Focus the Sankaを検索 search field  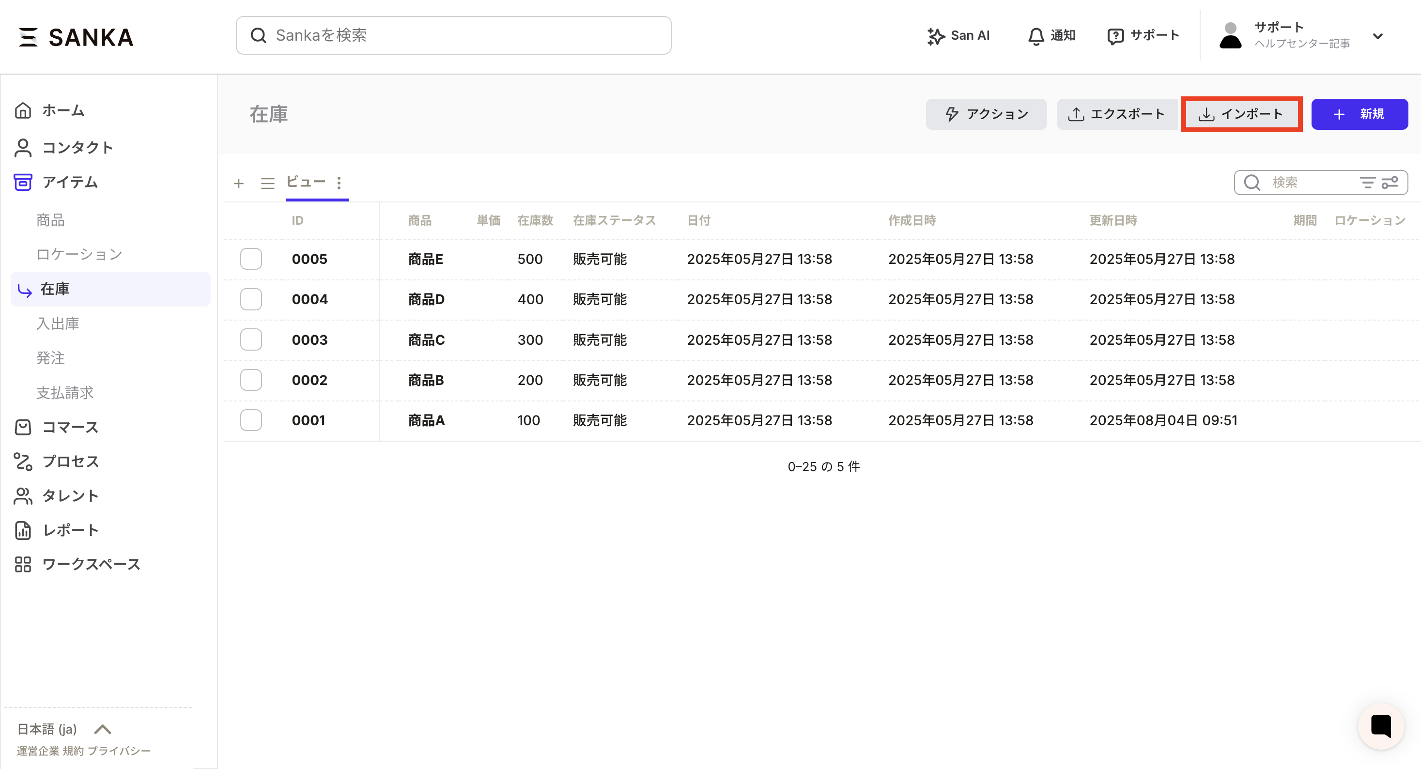[x=453, y=35]
